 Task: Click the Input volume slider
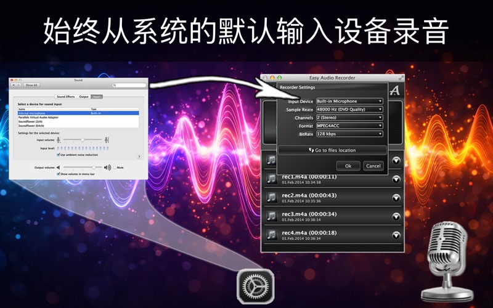click(82, 140)
